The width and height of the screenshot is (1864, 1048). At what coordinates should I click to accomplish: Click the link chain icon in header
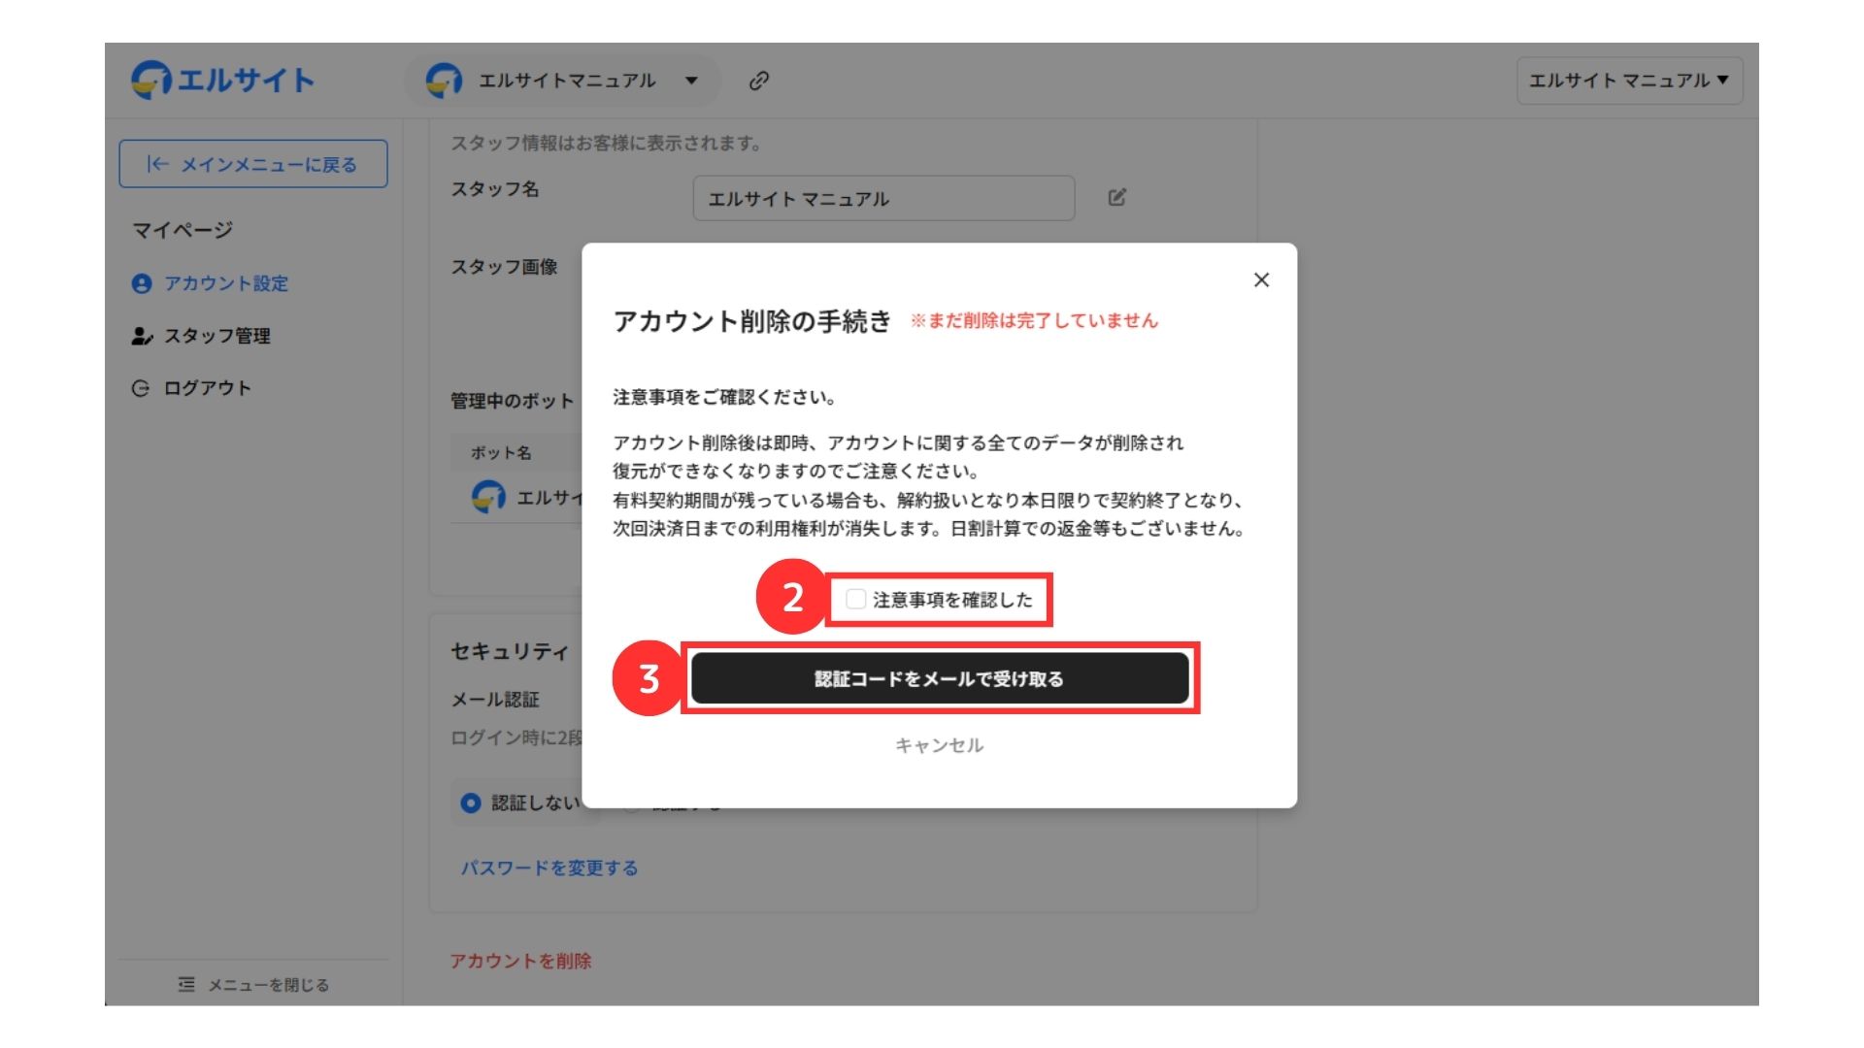click(759, 81)
